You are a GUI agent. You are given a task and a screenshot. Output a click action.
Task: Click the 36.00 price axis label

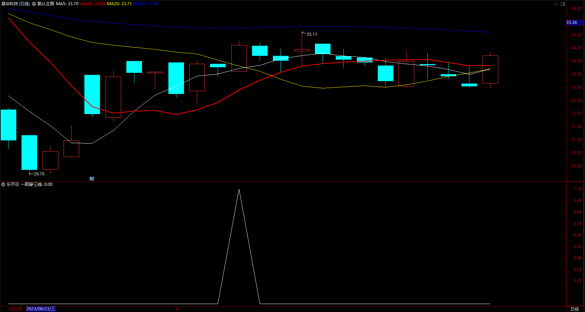577,9
